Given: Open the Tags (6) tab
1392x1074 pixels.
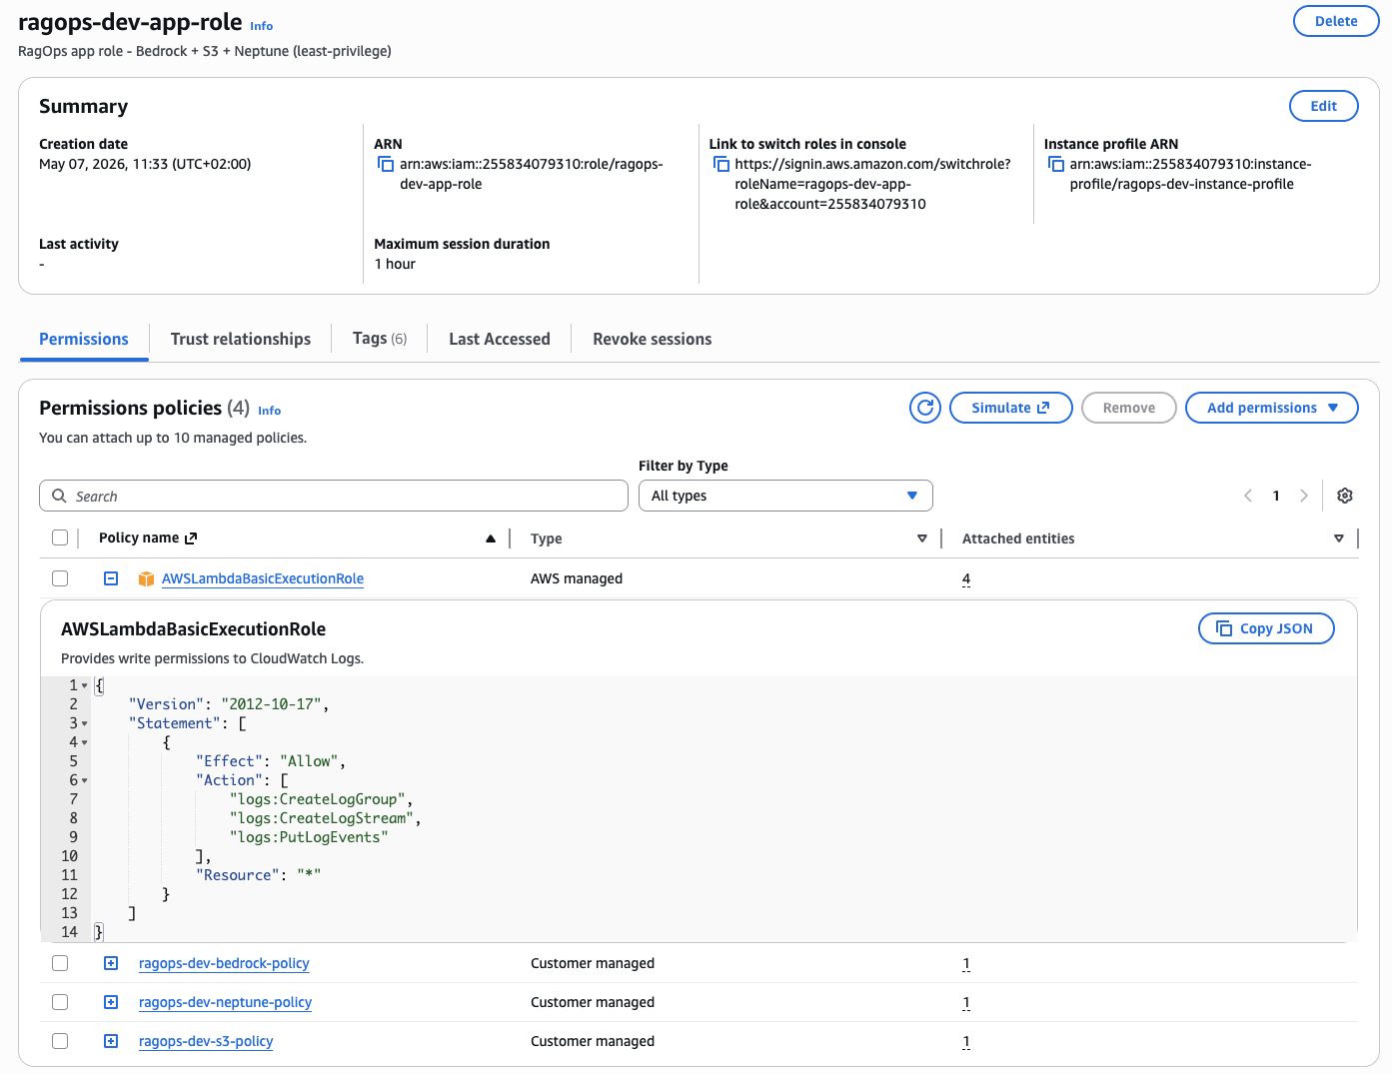Looking at the screenshot, I should coord(380,339).
